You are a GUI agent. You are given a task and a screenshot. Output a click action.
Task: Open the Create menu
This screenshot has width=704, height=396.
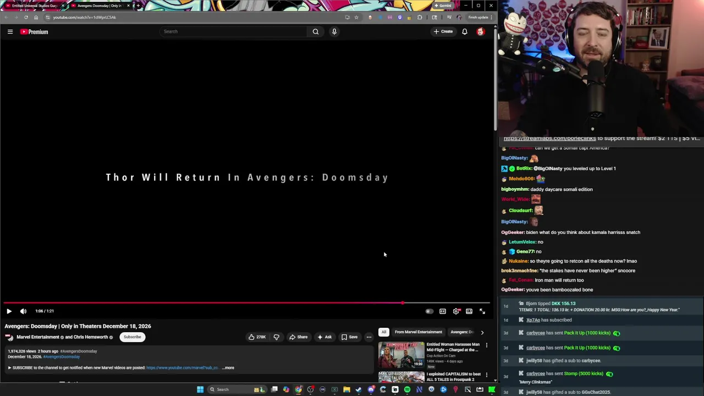[x=443, y=31]
